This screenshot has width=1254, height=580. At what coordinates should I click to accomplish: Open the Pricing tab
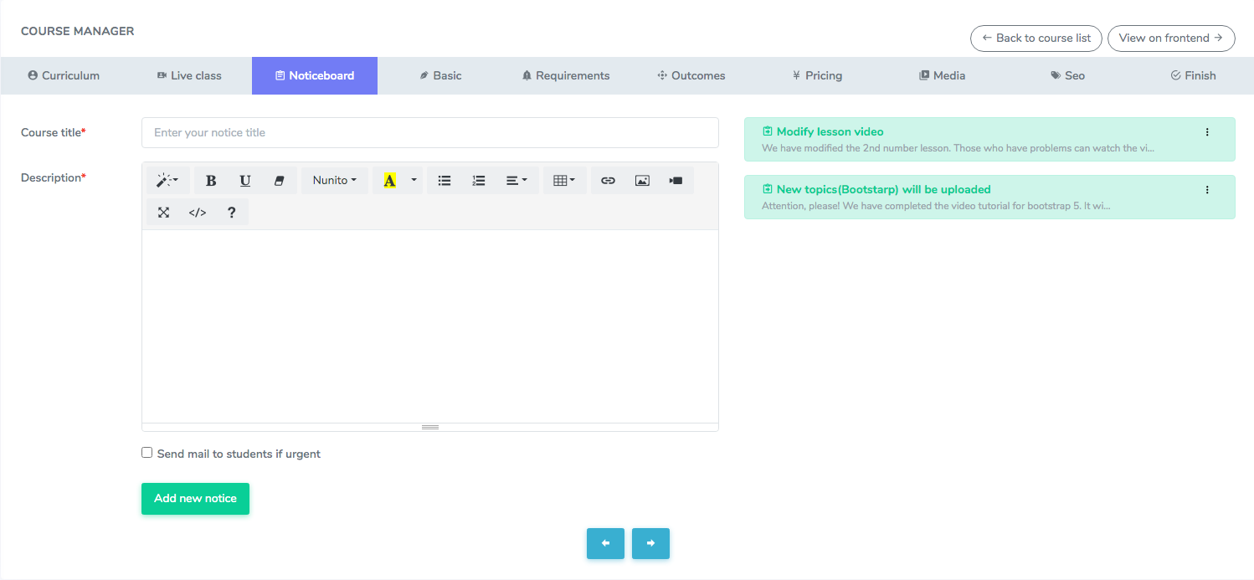click(x=817, y=75)
